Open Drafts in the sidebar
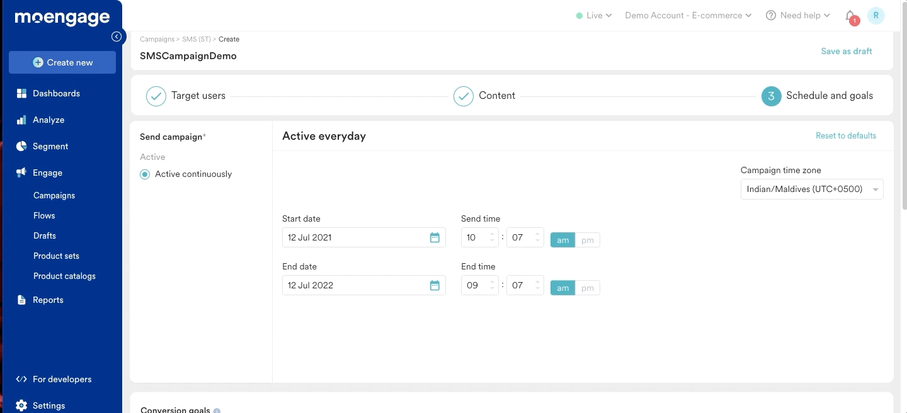907x413 pixels. tap(45, 235)
